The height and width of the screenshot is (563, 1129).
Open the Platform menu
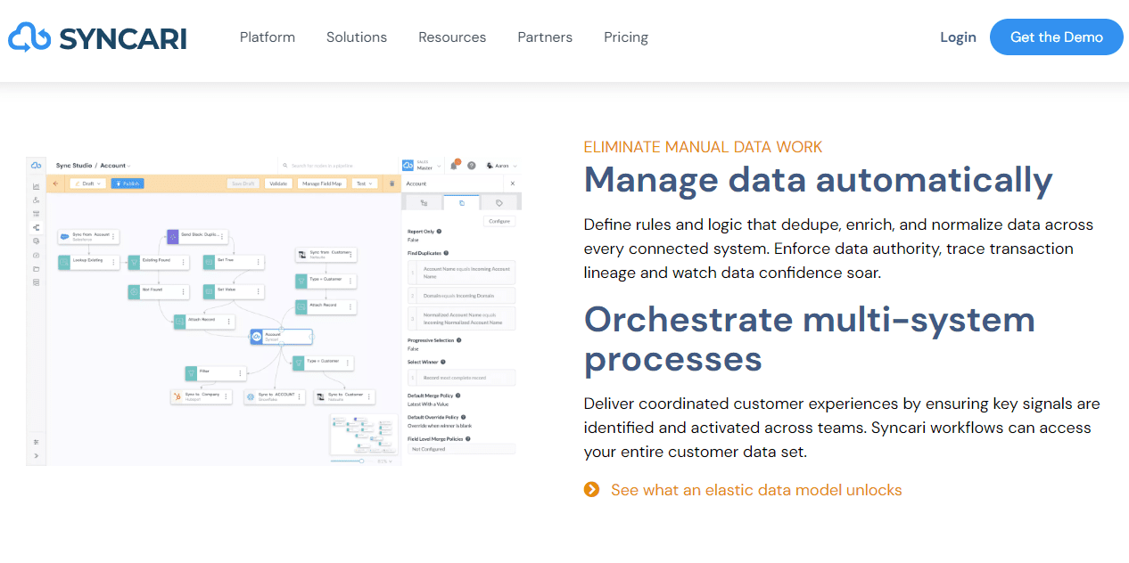pyautogui.click(x=268, y=37)
